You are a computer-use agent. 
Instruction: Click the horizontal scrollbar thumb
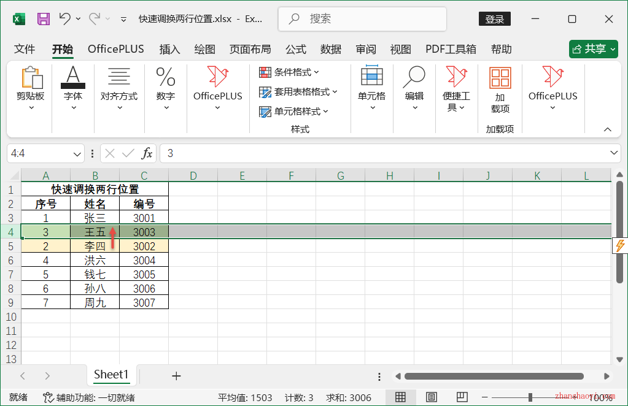(x=494, y=377)
